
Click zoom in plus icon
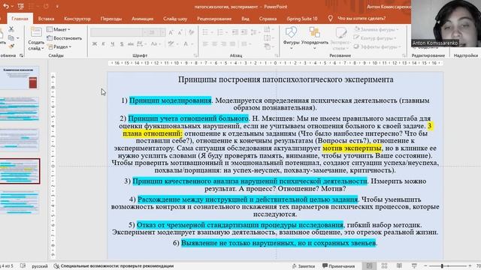(470, 265)
